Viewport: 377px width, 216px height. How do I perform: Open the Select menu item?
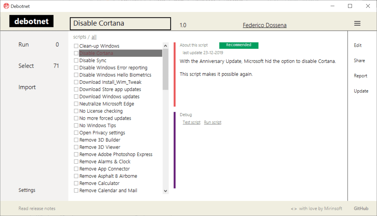26,66
